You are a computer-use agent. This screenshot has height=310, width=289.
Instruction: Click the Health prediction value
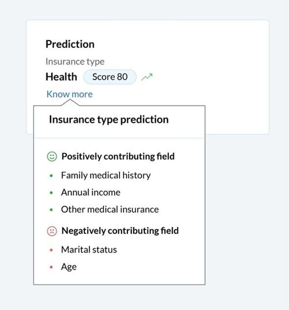61,77
